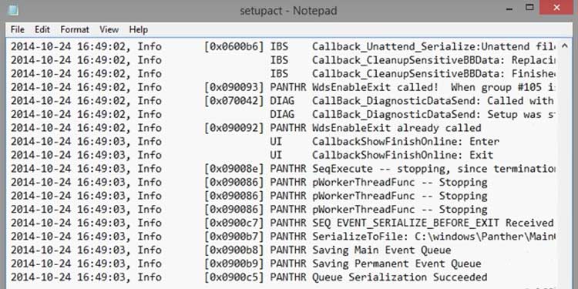The image size is (578, 289).
Task: Click 'WdsEnableExit already called' text
Action: point(397,128)
